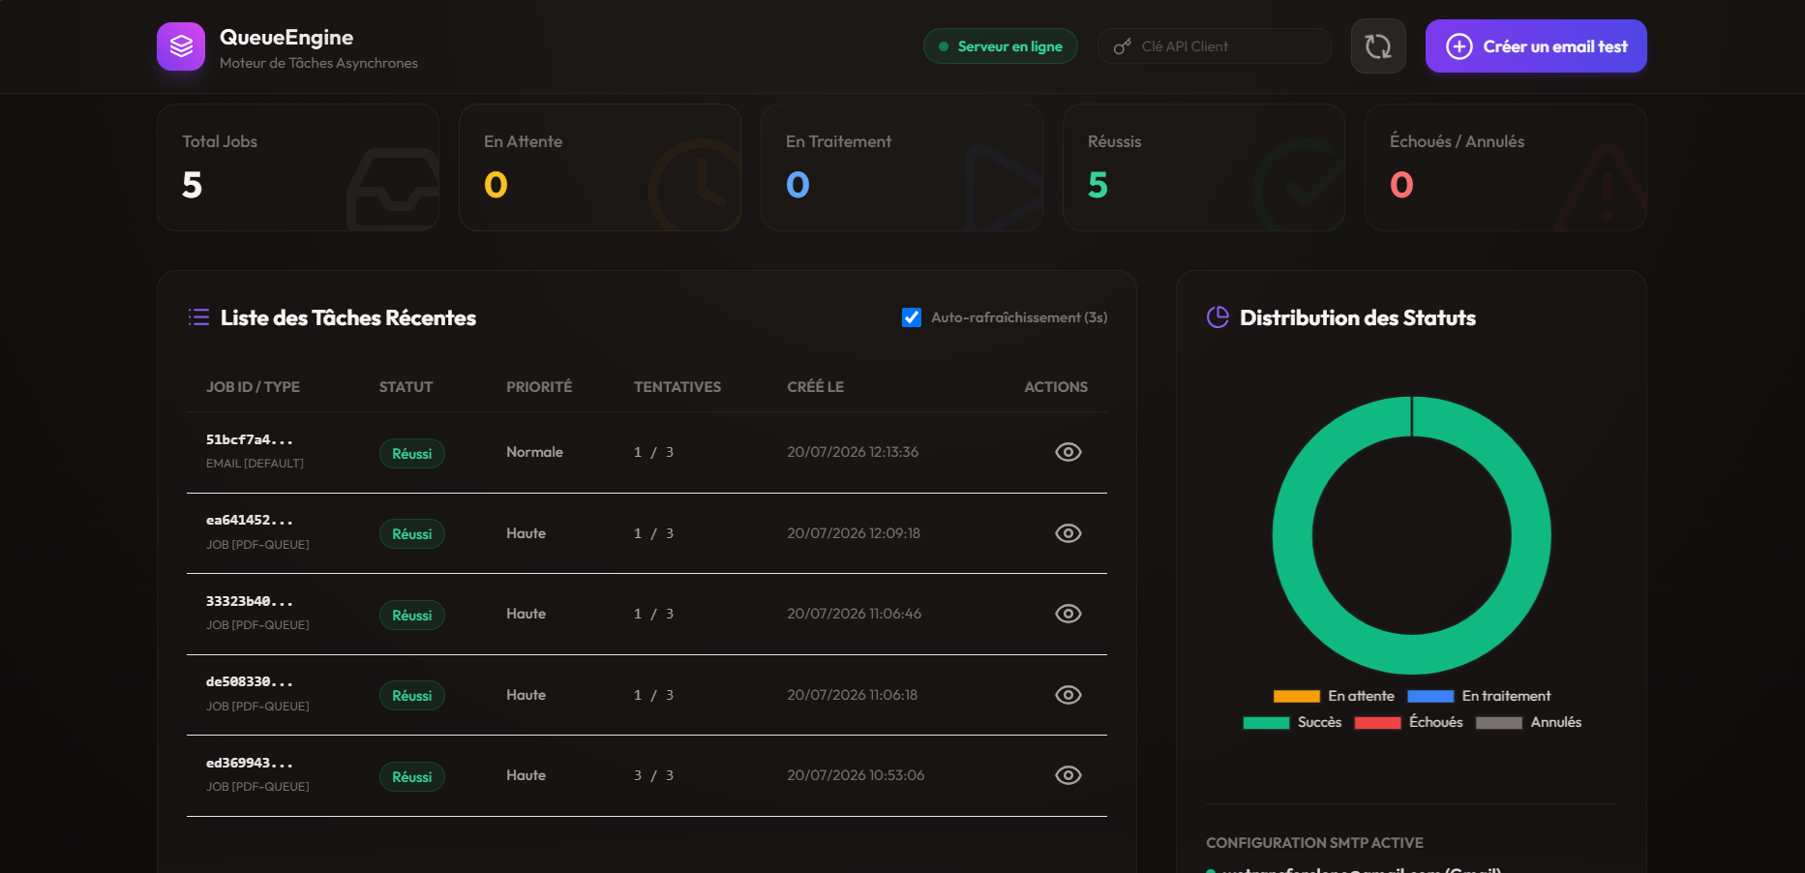
Task: Focus the Clé API Client input field
Action: pos(1214,46)
